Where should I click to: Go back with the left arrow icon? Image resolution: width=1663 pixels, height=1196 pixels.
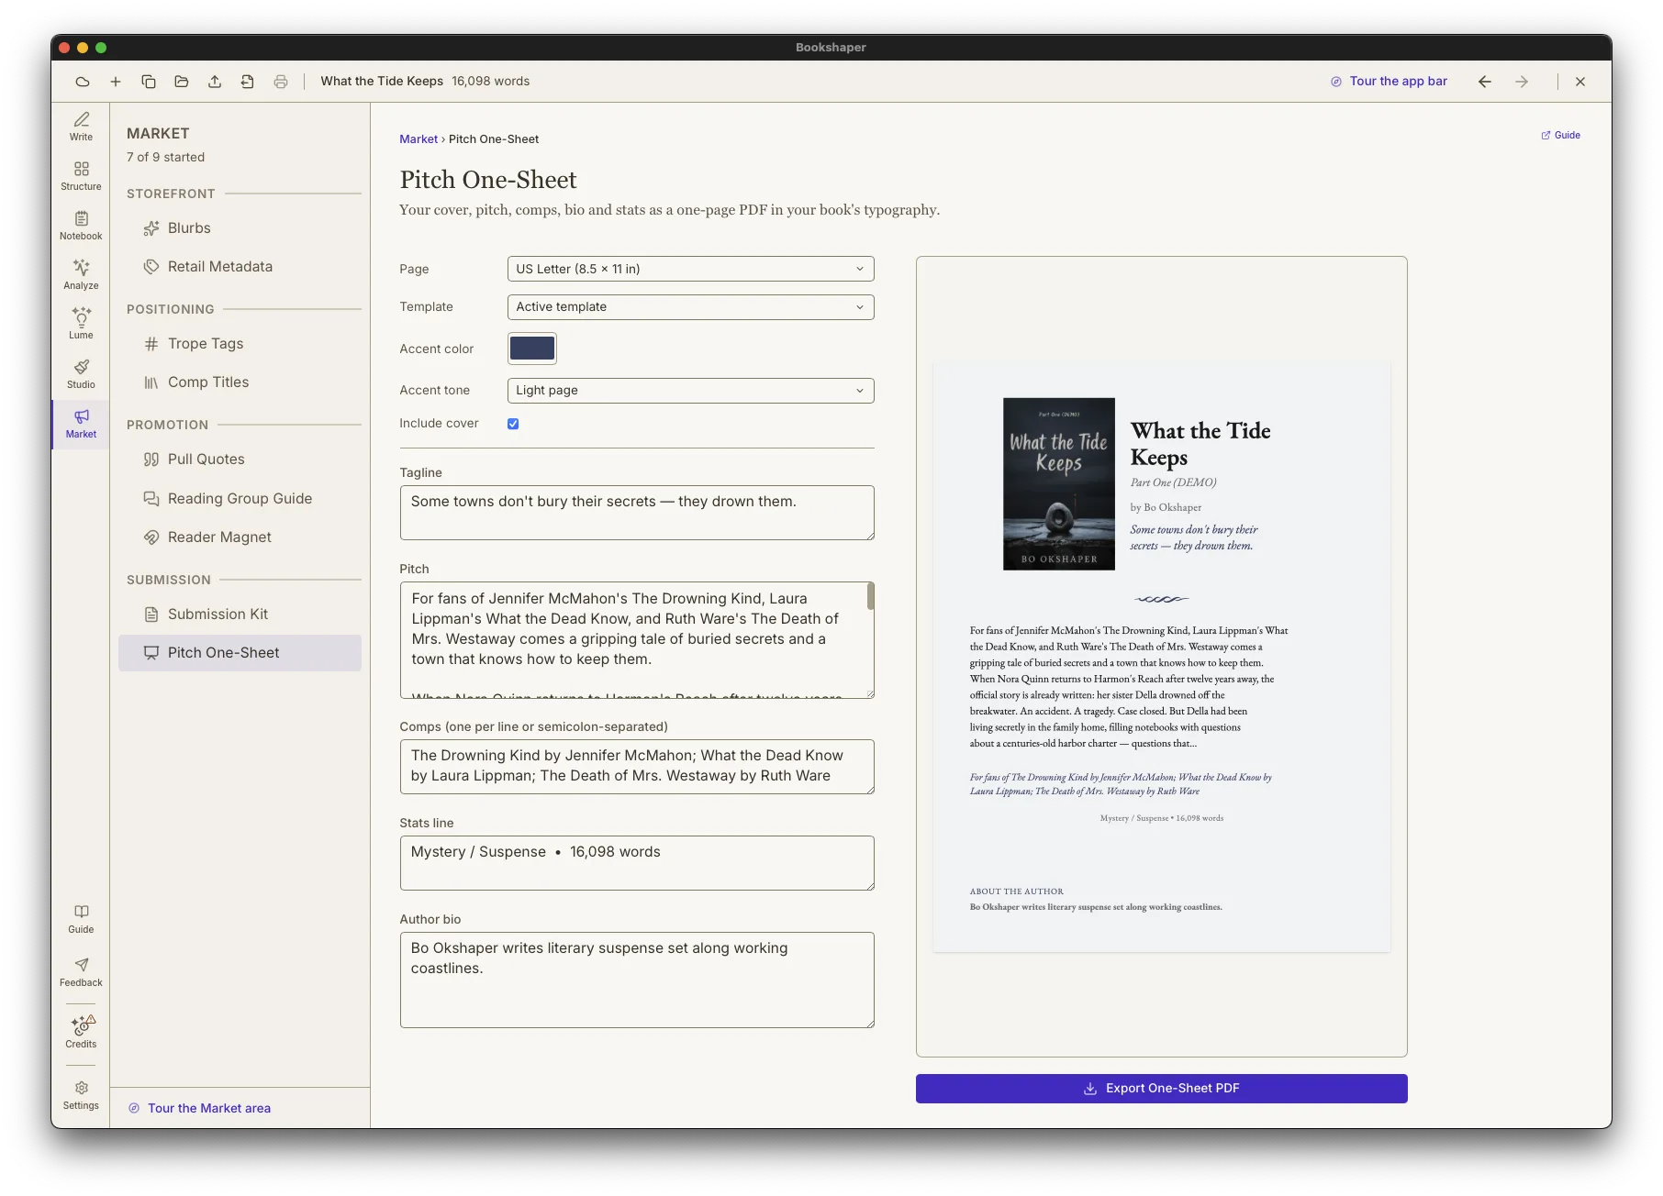click(x=1485, y=82)
